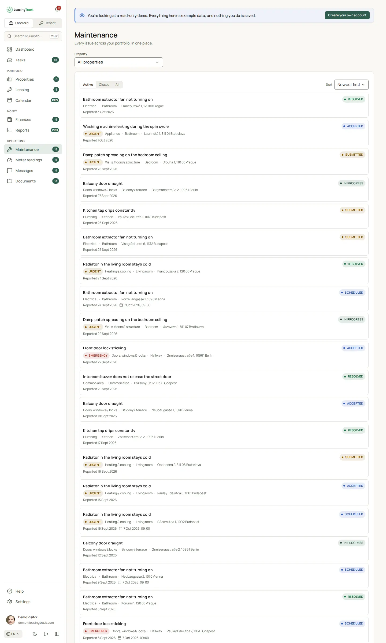The height and width of the screenshot is (643, 386).
Task: Open the notifications bell
Action: pyautogui.click(x=57, y=10)
